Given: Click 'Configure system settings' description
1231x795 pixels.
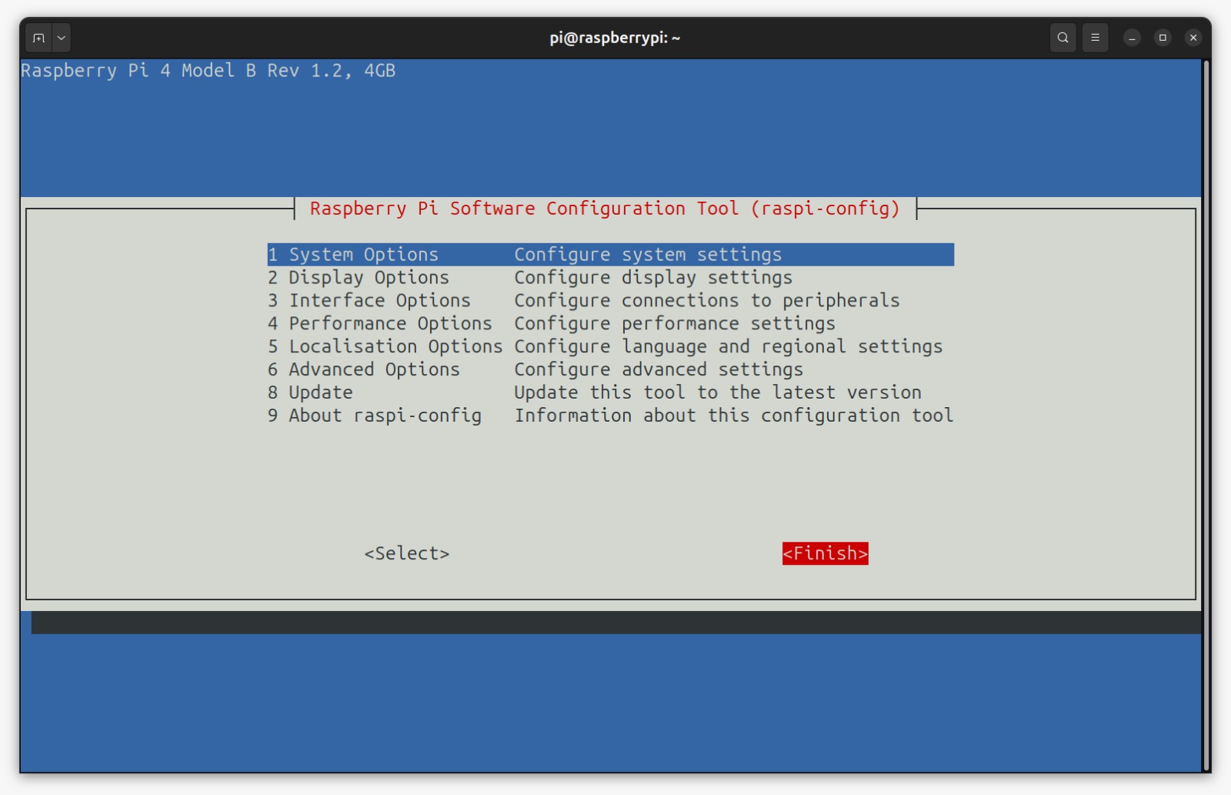Looking at the screenshot, I should point(648,255).
